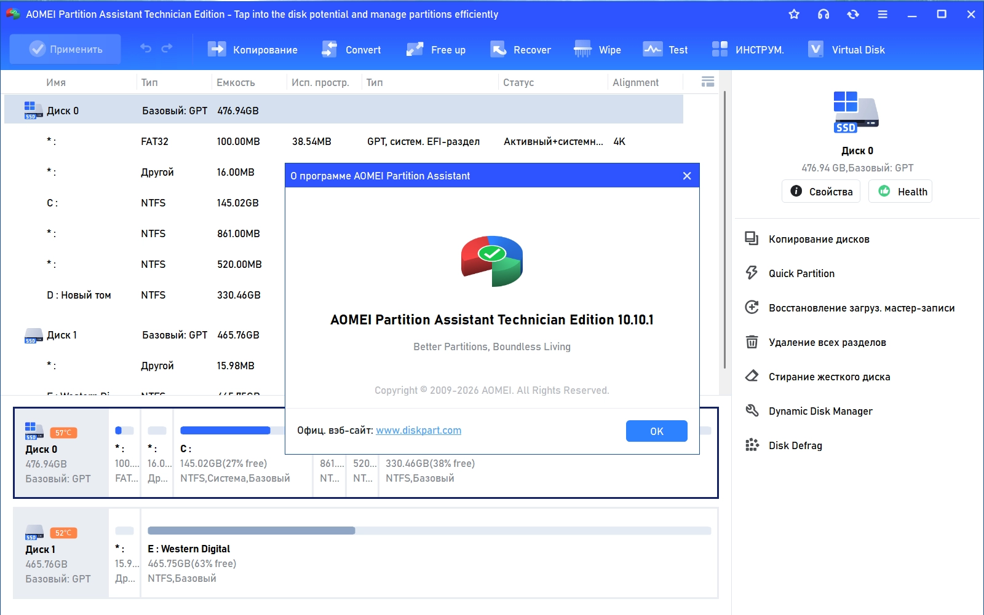The width and height of the screenshot is (984, 615).
Task: Open the Free up tool
Action: pyautogui.click(x=435, y=50)
